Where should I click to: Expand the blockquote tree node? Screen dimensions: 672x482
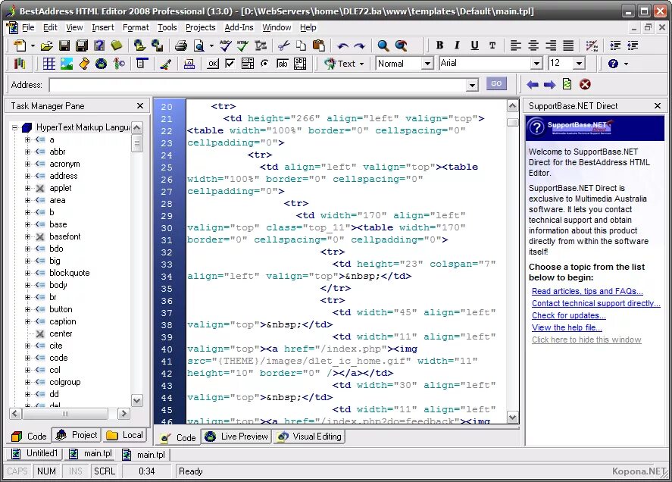pyautogui.click(x=27, y=273)
